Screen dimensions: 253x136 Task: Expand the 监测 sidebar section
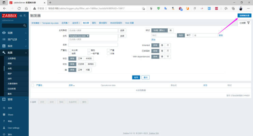click(14, 33)
